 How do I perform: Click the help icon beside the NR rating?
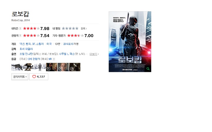tap(54, 59)
